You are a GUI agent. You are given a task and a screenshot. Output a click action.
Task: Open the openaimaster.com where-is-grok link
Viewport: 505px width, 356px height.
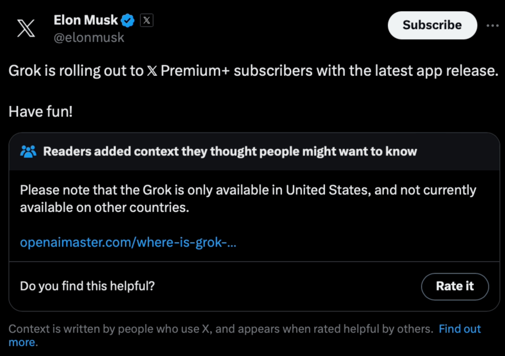pyautogui.click(x=128, y=242)
